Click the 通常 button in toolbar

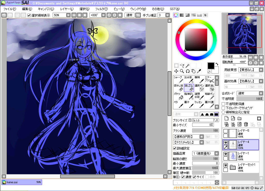(129, 15)
